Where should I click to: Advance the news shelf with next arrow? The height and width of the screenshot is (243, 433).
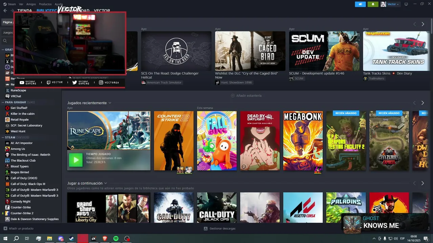(x=423, y=24)
